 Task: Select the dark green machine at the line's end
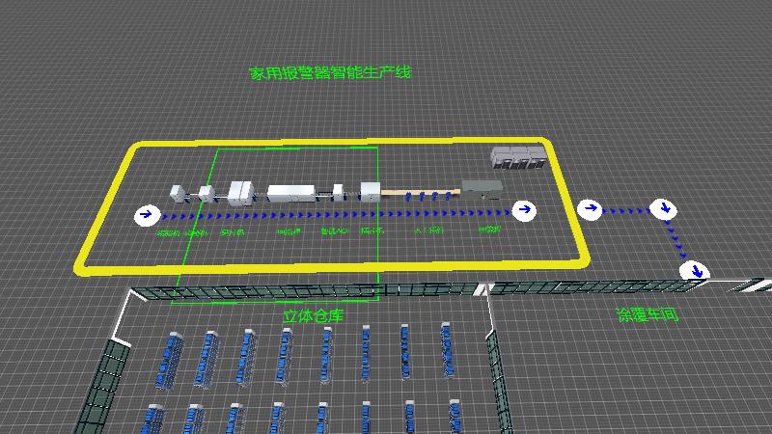(x=482, y=187)
